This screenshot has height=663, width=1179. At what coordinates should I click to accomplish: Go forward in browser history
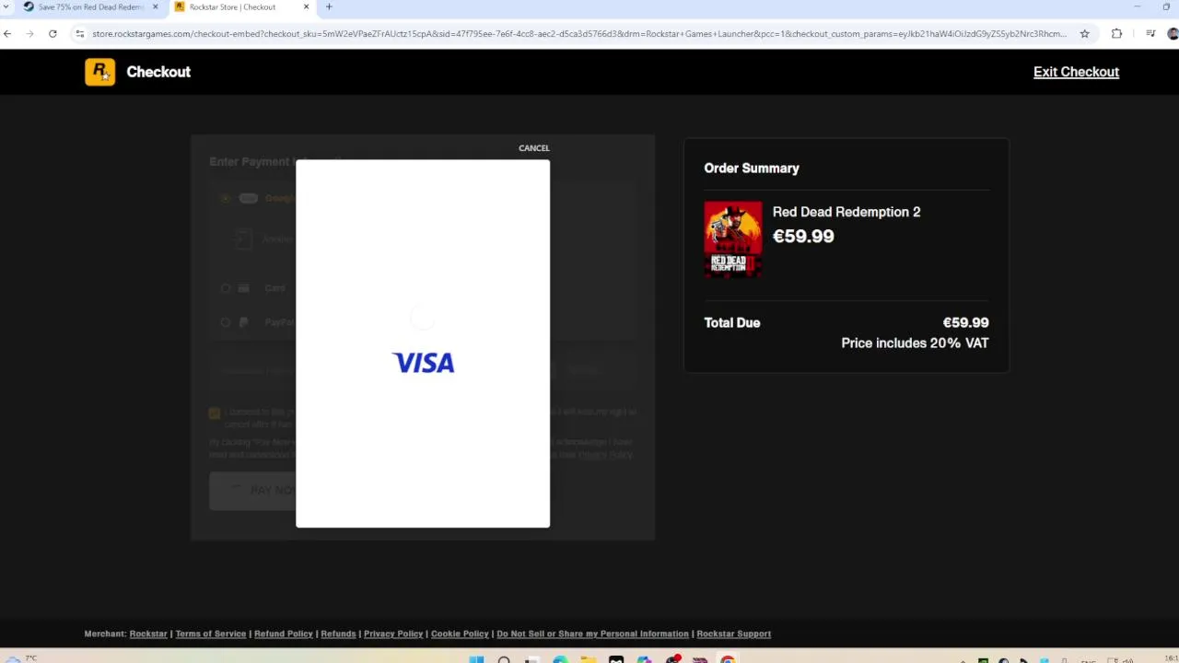pos(29,34)
